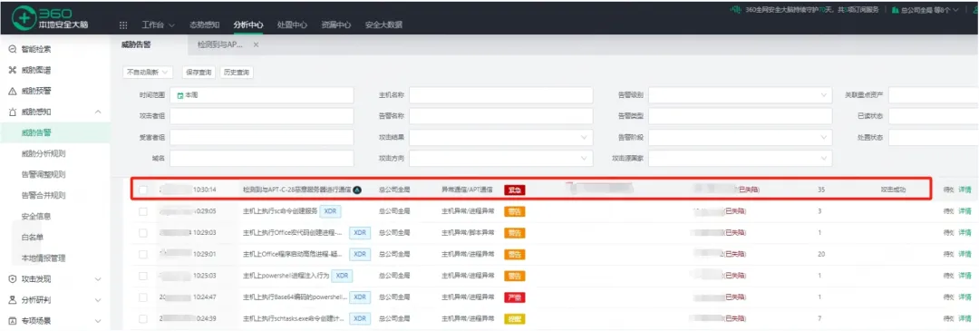Click the 主机名称 input field
Image resolution: width=979 pixels, height=331 pixels.
click(x=500, y=95)
